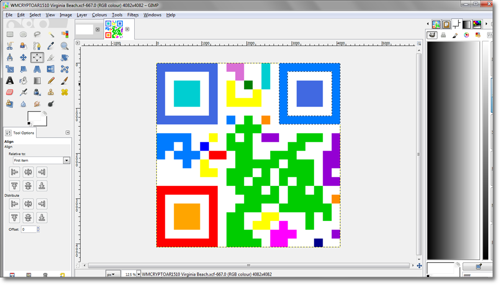
Task: Open the Colours menu
Action: coord(100,15)
